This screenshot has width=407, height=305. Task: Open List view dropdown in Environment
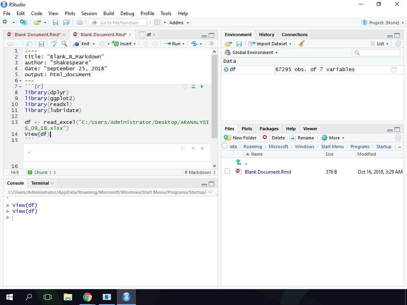(x=380, y=44)
